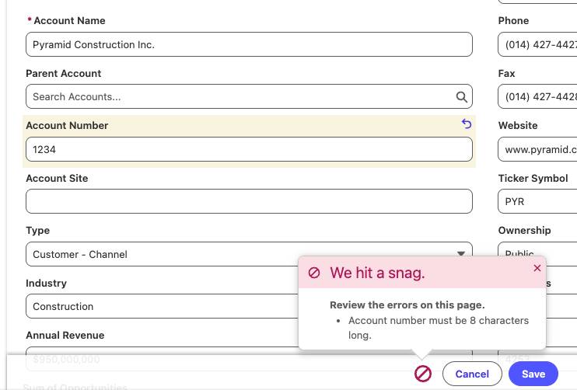
Task: Click the Ticker Symbol field with PYR
Action: click(x=537, y=201)
